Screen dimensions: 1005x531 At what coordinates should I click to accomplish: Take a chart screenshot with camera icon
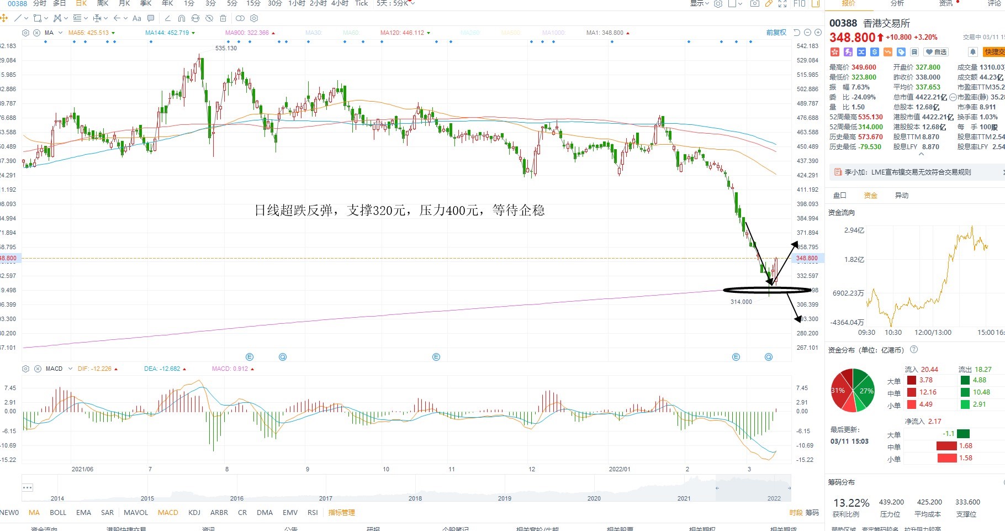[x=755, y=3]
